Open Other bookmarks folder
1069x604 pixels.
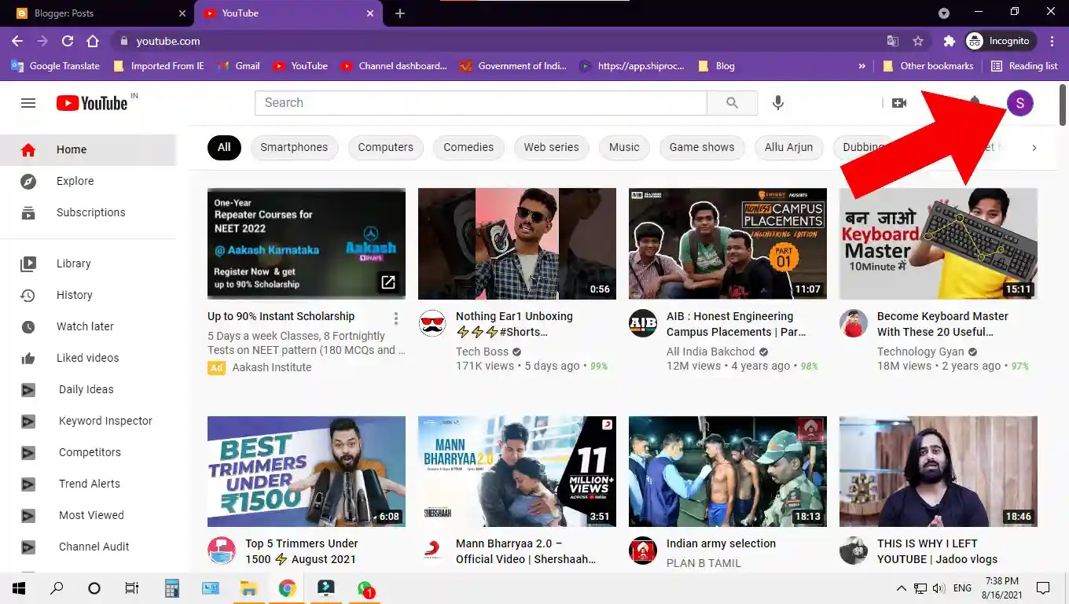(x=928, y=66)
